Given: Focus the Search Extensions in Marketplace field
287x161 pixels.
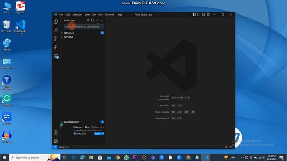Looking at the screenshot, I should pyautogui.click(x=84, y=27).
